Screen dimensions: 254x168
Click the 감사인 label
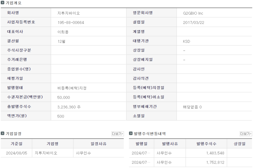pos(139,69)
